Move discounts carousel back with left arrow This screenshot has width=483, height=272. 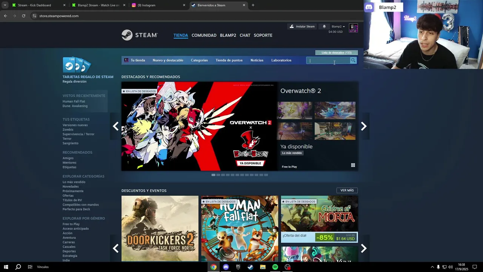[115, 248]
